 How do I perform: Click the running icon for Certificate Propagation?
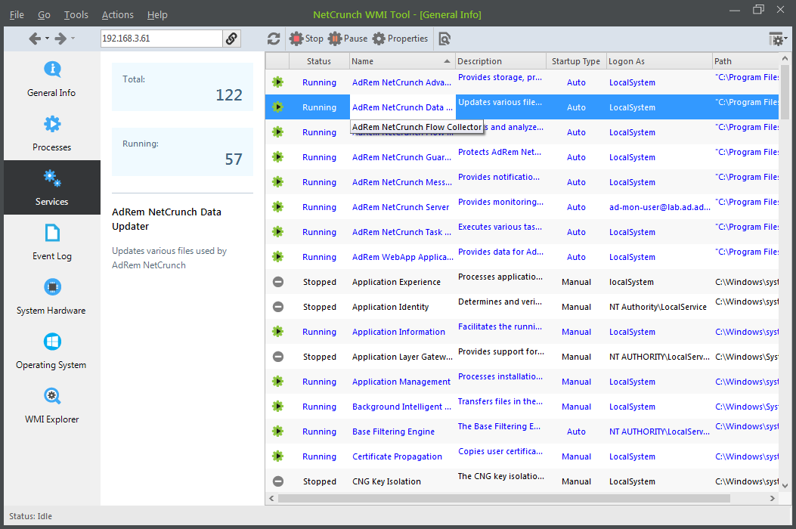pyautogui.click(x=277, y=456)
